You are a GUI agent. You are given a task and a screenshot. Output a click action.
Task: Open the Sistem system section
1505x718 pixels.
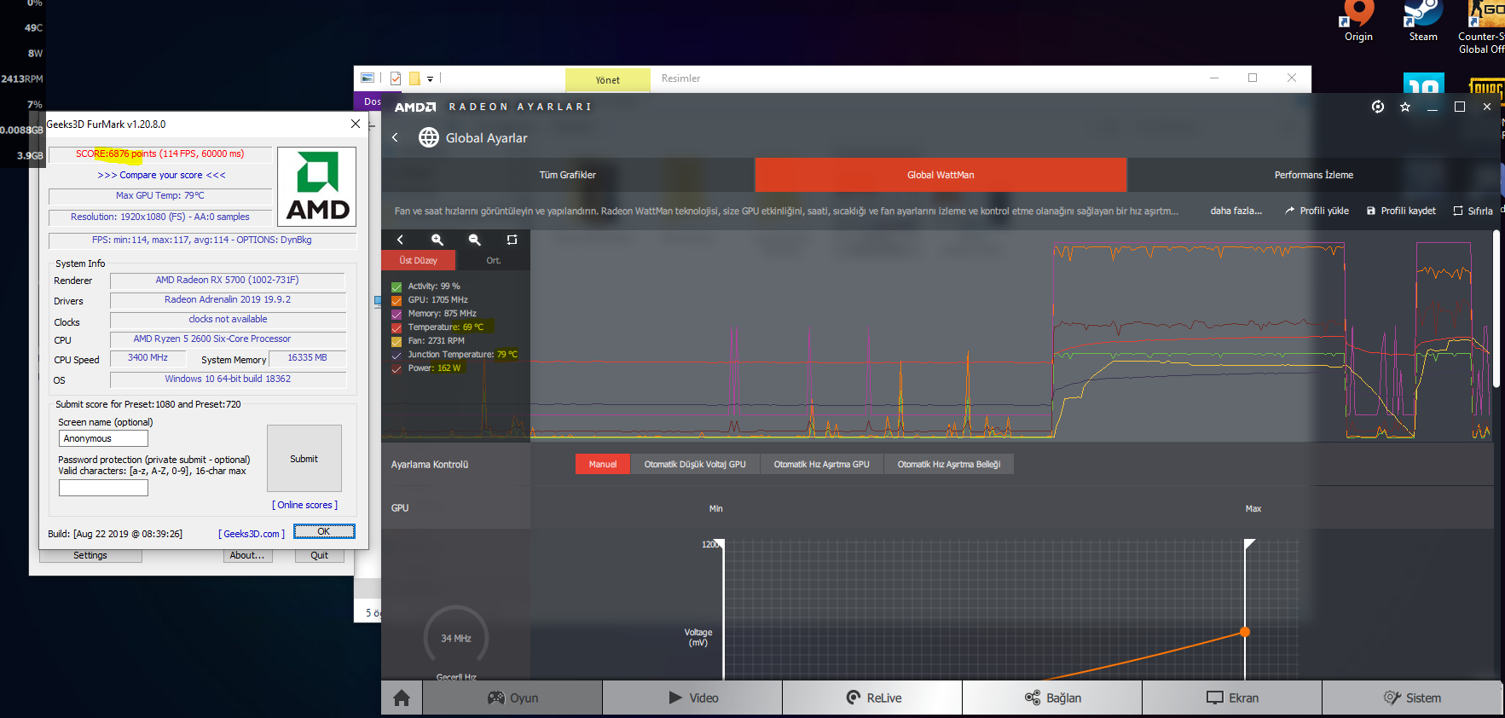click(x=1412, y=698)
